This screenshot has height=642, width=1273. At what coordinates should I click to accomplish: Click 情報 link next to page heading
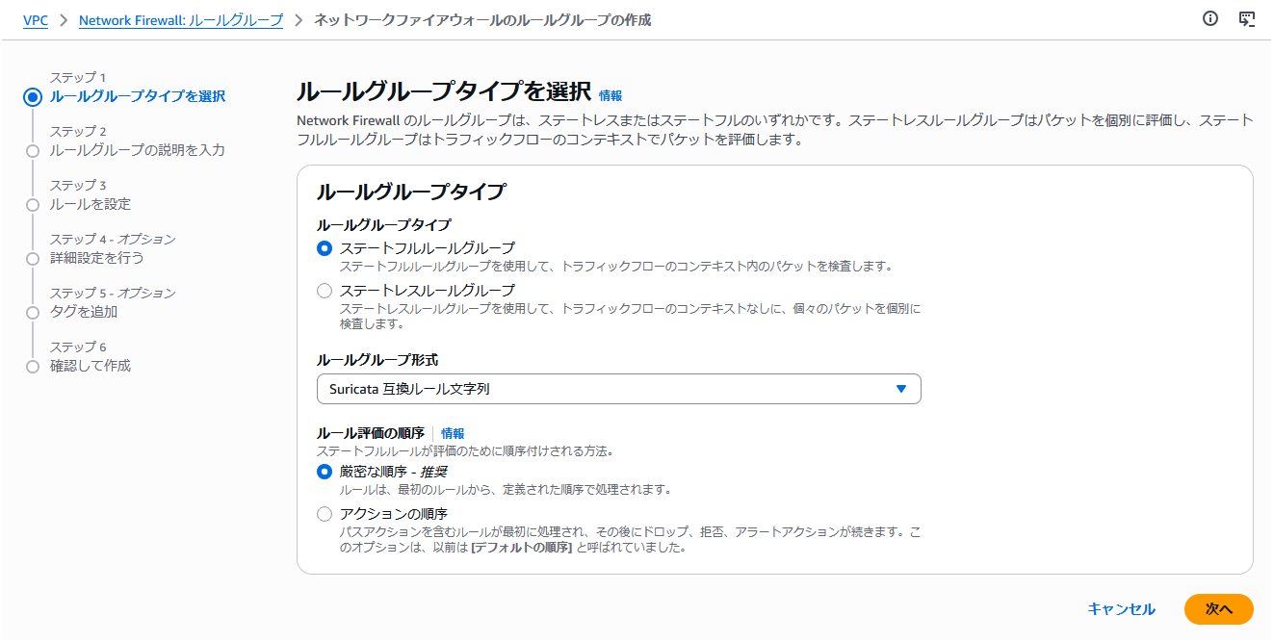(x=611, y=95)
